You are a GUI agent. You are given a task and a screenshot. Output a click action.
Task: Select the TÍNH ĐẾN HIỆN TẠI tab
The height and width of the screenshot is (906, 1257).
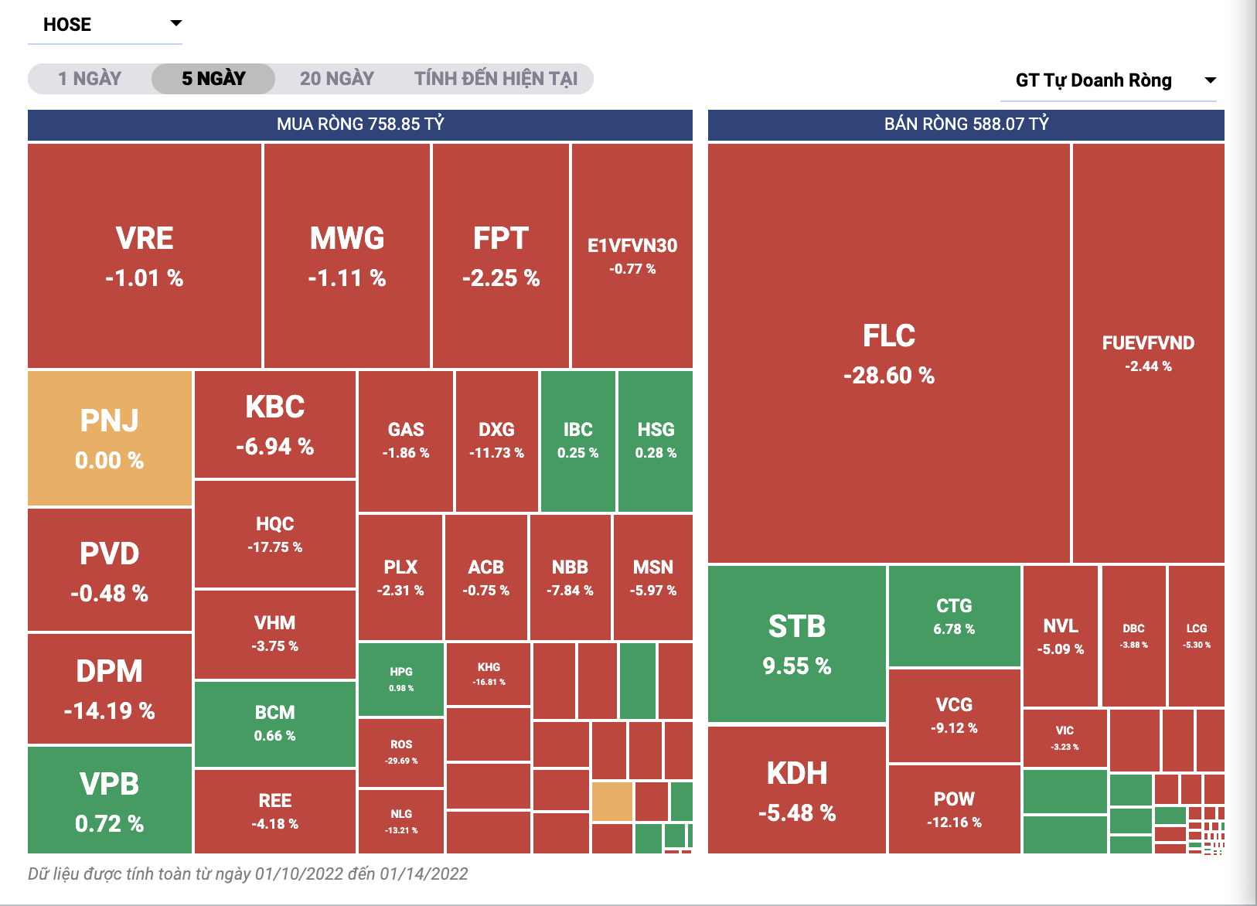pyautogui.click(x=496, y=79)
